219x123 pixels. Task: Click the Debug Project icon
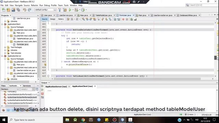pos(76,10)
